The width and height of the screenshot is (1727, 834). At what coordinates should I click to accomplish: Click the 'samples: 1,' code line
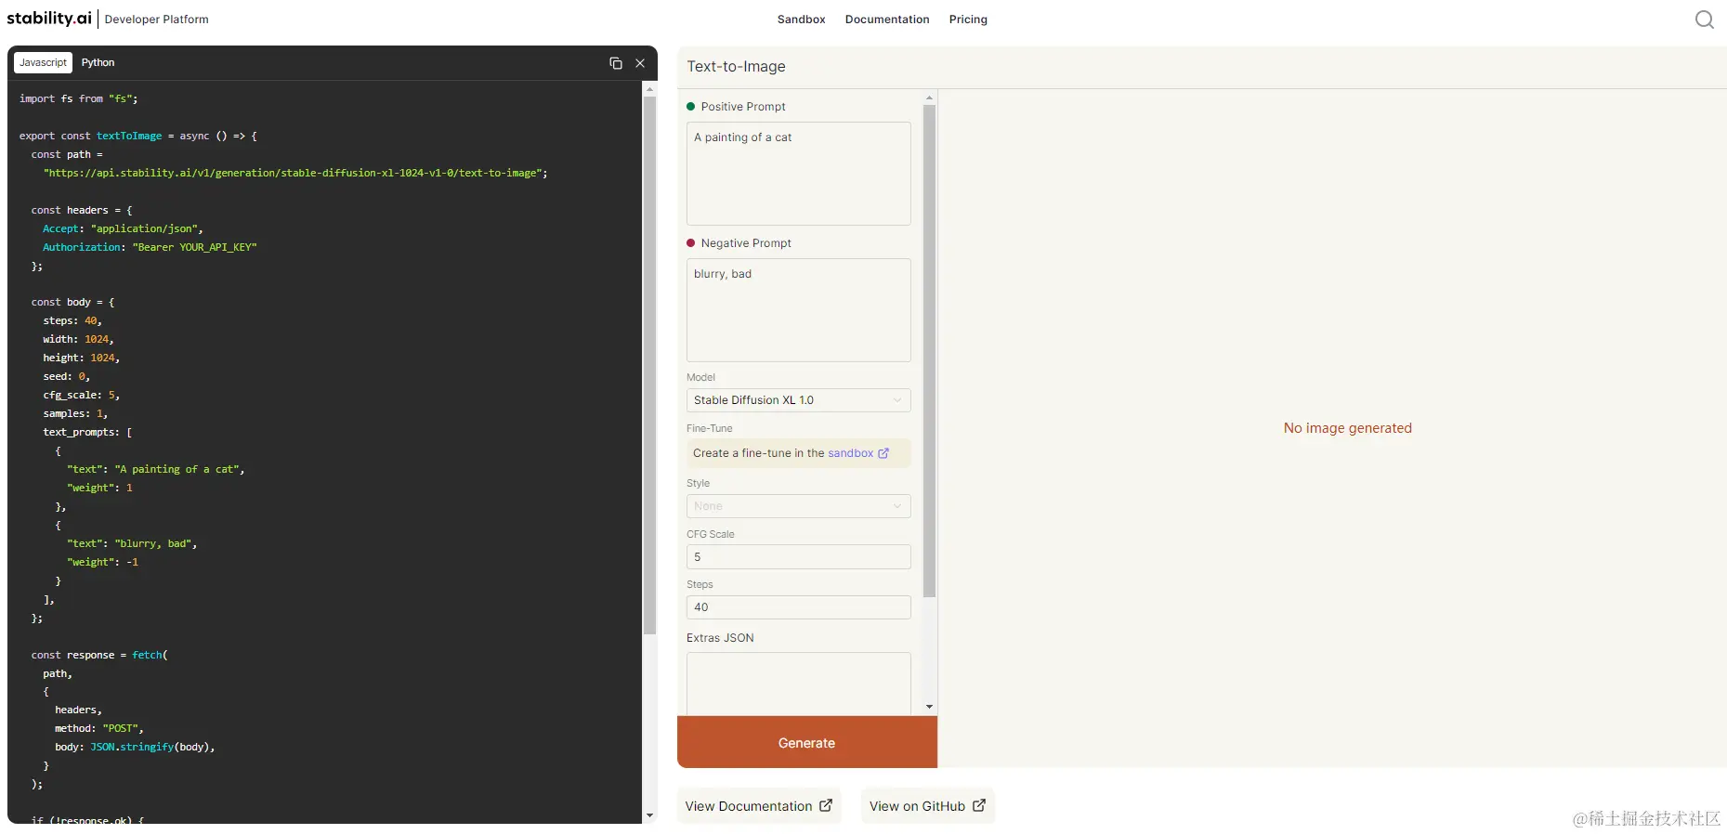75,413
